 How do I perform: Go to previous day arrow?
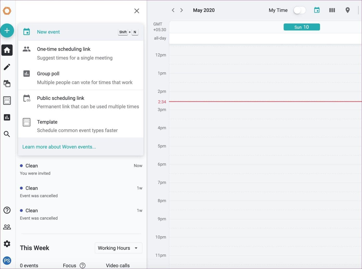point(173,10)
